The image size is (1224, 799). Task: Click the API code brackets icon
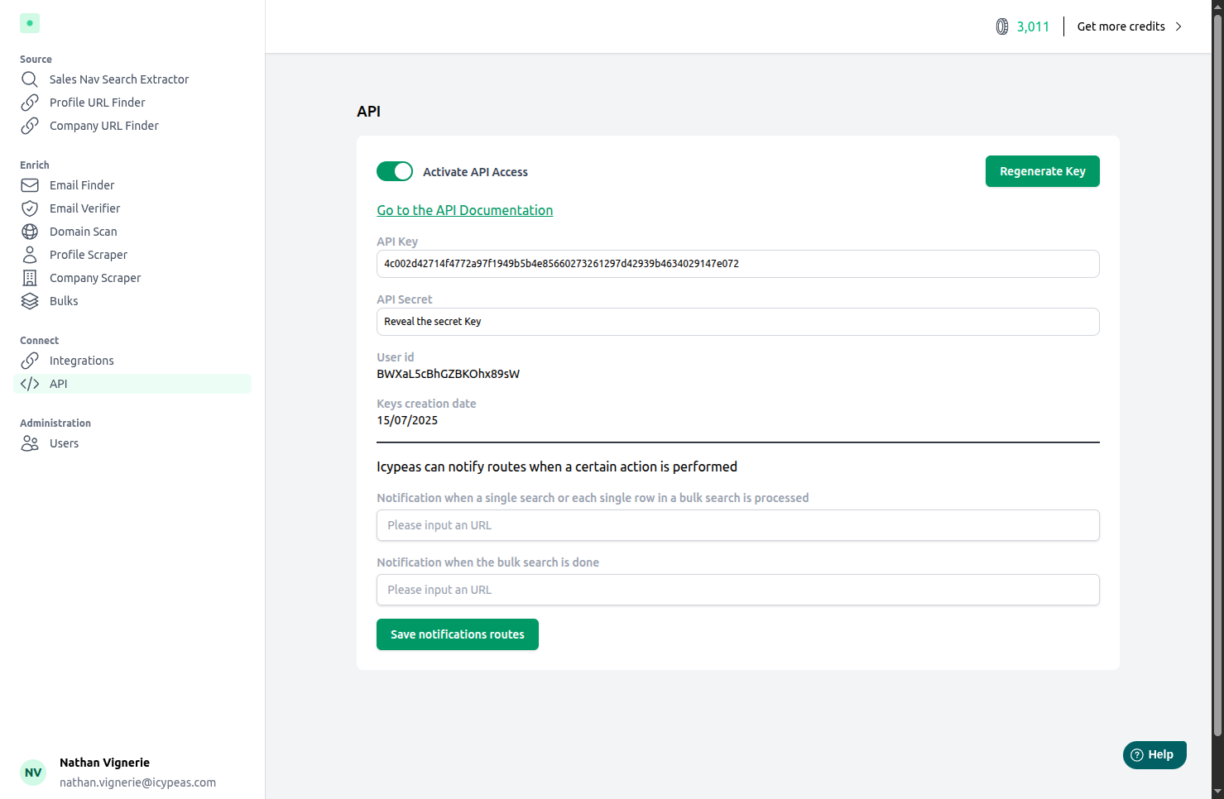click(30, 384)
